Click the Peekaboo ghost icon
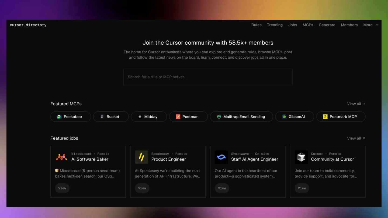The height and width of the screenshot is (218, 388). pyautogui.click(x=59, y=117)
